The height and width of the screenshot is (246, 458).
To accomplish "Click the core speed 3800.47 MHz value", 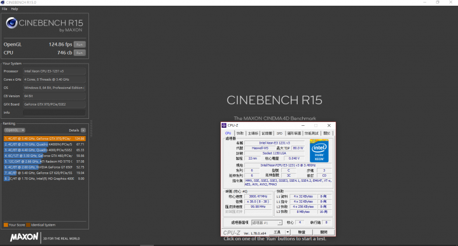I will (x=258, y=196).
